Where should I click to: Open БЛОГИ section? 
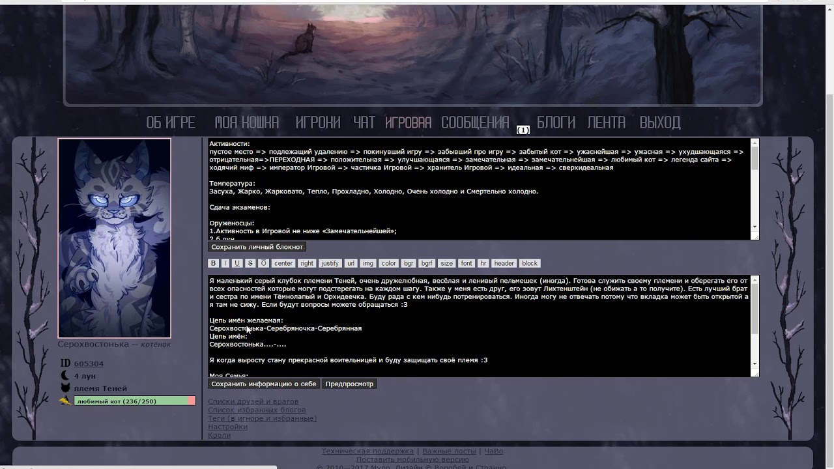(x=556, y=122)
